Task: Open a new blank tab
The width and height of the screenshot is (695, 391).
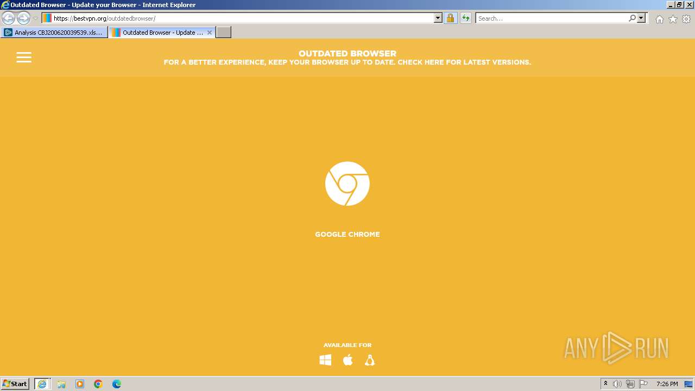Action: (224, 33)
